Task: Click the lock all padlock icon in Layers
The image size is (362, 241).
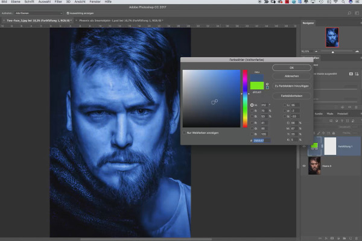Action: tap(334, 133)
